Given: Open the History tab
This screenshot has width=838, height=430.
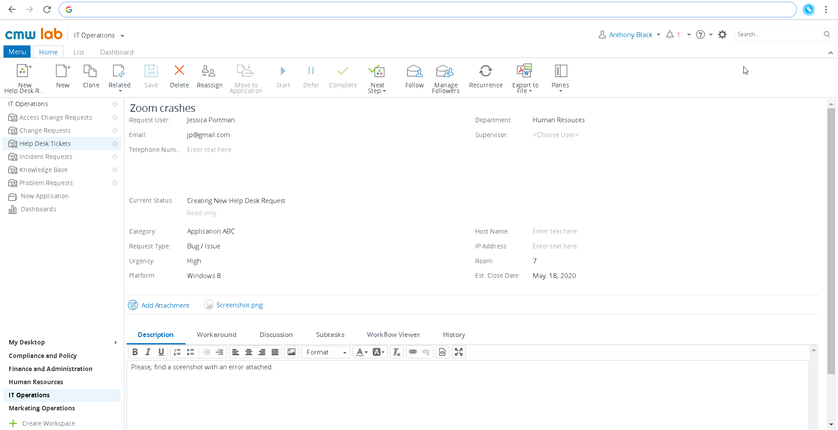Looking at the screenshot, I should click(454, 335).
